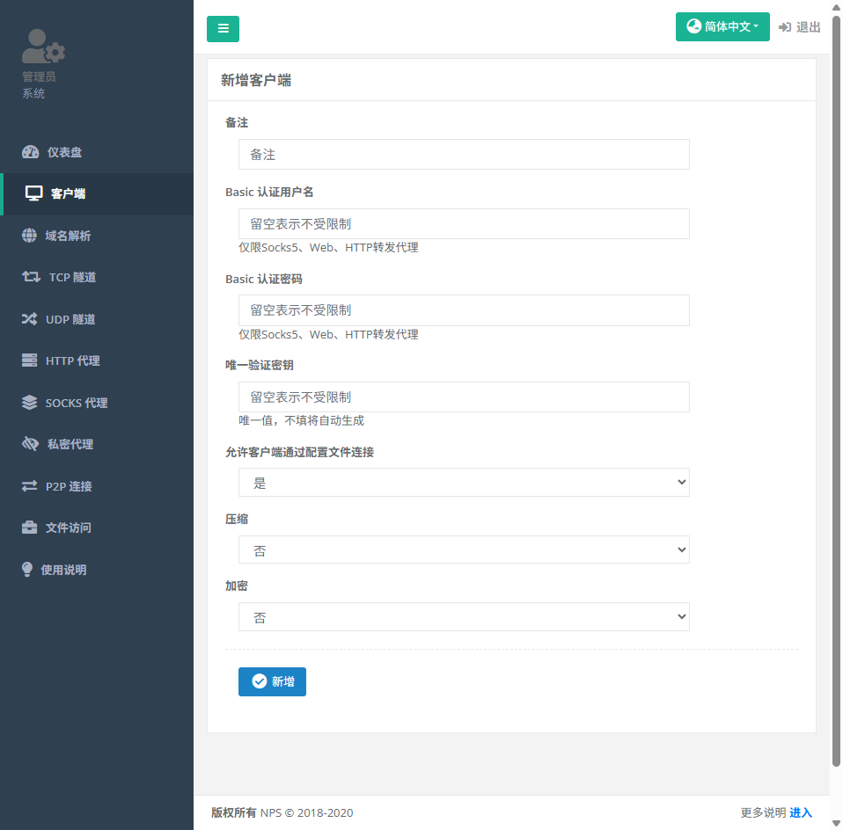Click the server icon for HTTP 代理

(29, 360)
